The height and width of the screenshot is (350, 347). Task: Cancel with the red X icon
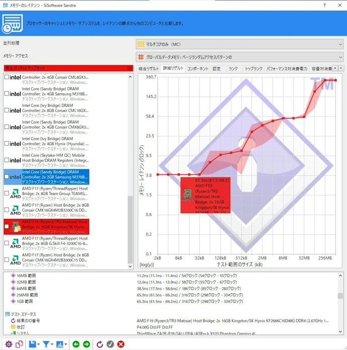[121, 344]
